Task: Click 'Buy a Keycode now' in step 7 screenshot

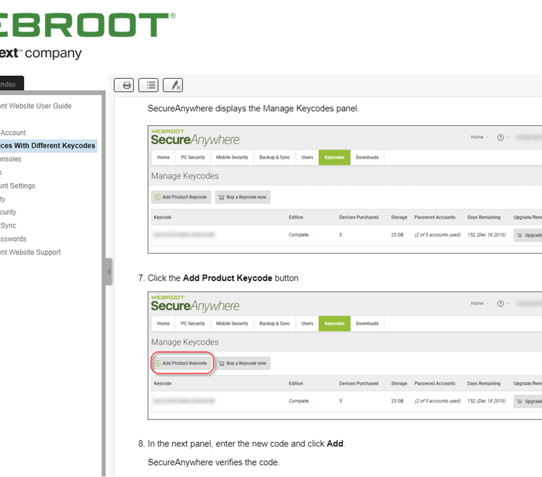Action: 243,363
